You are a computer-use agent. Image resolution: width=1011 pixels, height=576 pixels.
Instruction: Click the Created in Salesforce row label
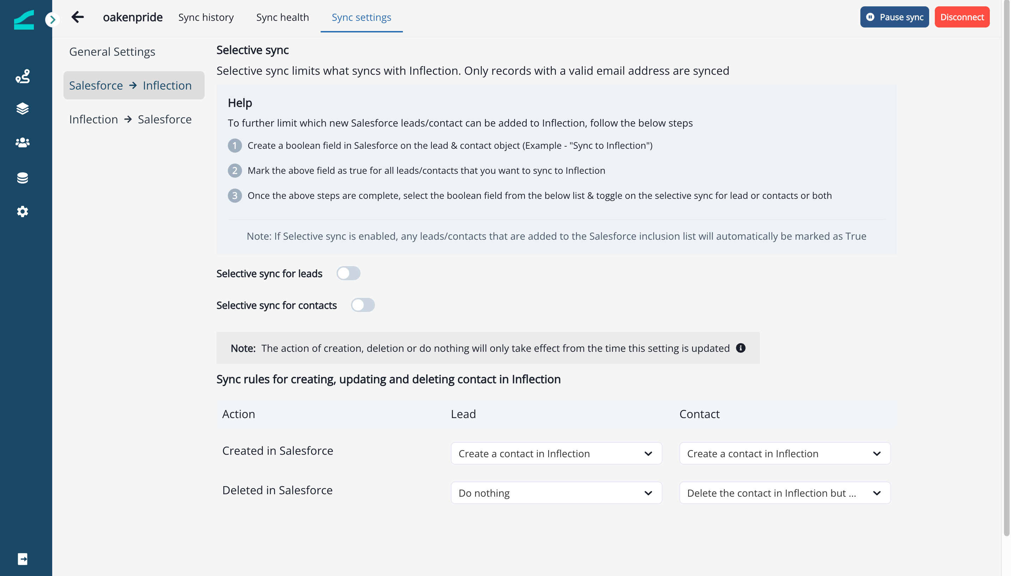[x=278, y=451]
